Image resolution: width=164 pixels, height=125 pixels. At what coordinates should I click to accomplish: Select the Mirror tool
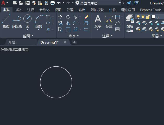(x=68, y=23)
